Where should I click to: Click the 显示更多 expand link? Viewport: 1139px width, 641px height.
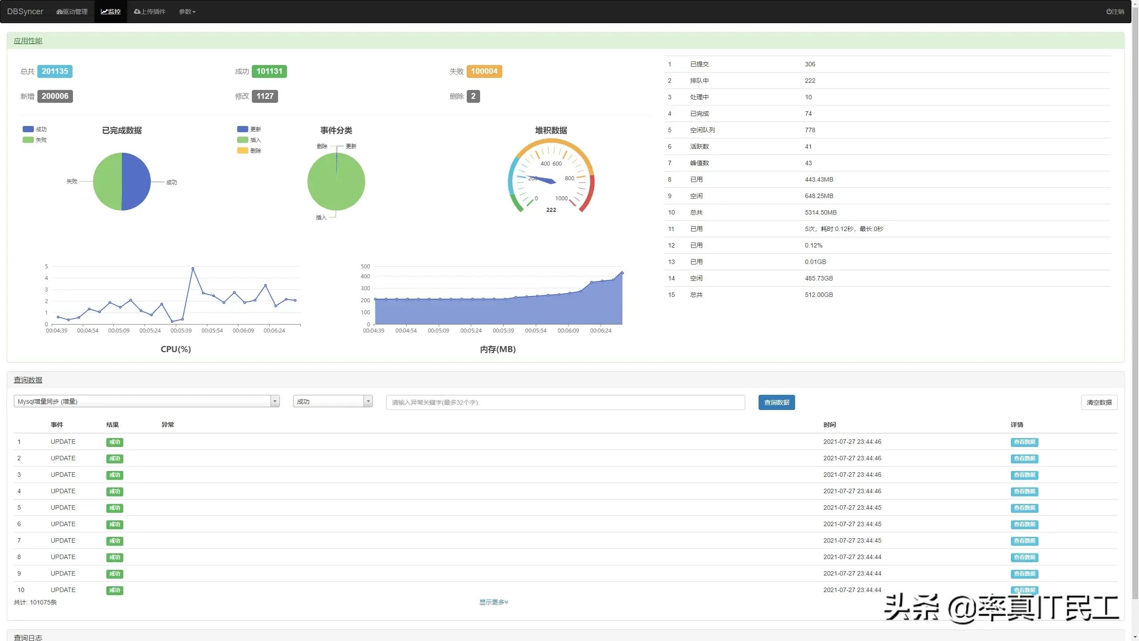pyautogui.click(x=493, y=602)
